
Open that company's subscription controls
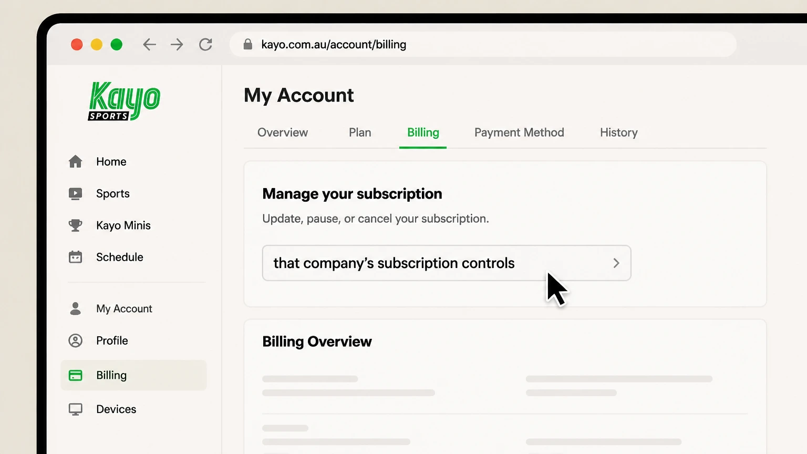tap(447, 263)
